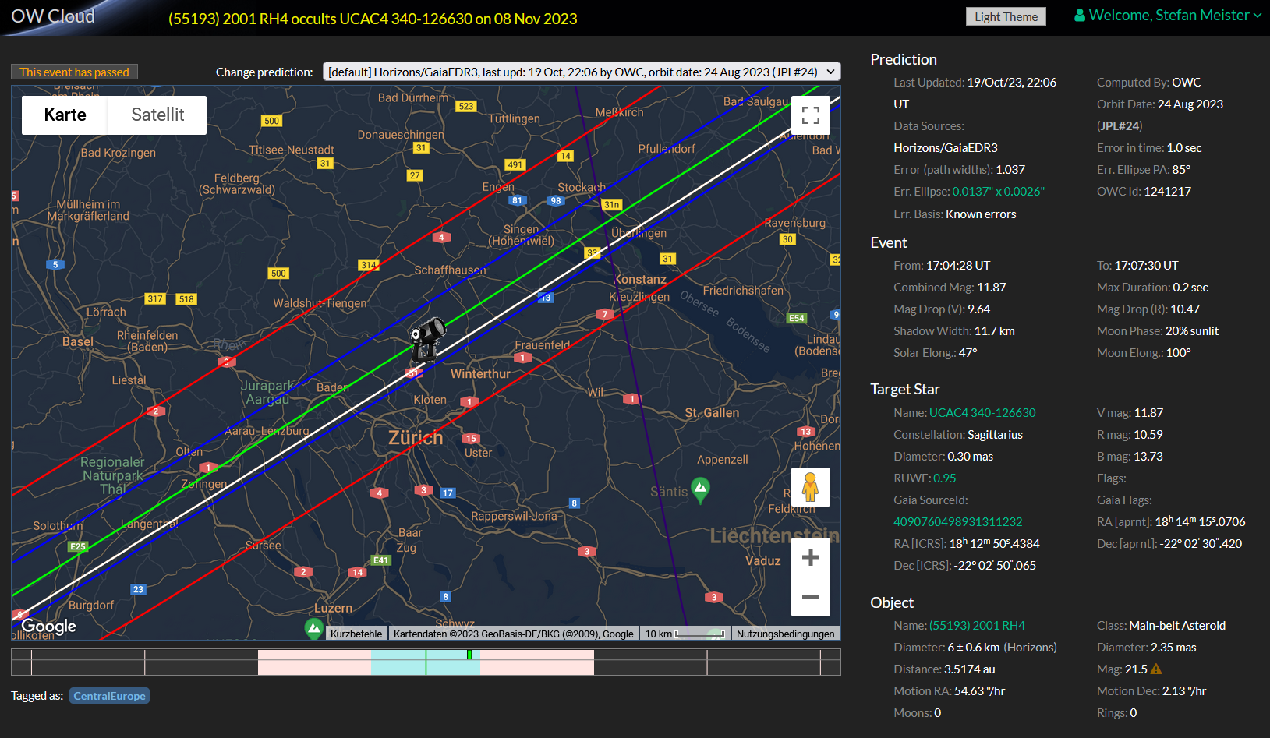The width and height of the screenshot is (1270, 738).
Task: Open Nutzungsbedingungen terms link
Action: click(785, 634)
